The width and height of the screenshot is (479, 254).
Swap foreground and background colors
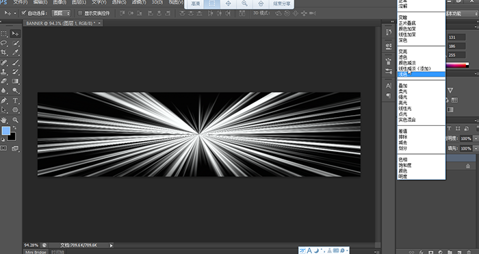14,128
